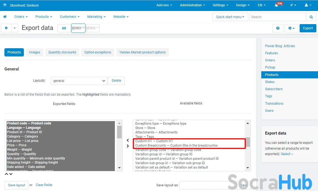The image size is (318, 191).
Task: Click the Export button
Action: (x=308, y=28)
